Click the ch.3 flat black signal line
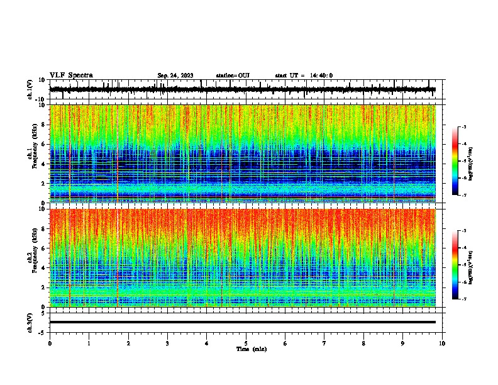Viewport: 498px width, 385px height. pyautogui.click(x=242, y=322)
